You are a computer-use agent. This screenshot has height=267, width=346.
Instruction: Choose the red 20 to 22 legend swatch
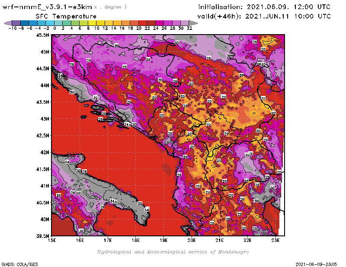142,23
